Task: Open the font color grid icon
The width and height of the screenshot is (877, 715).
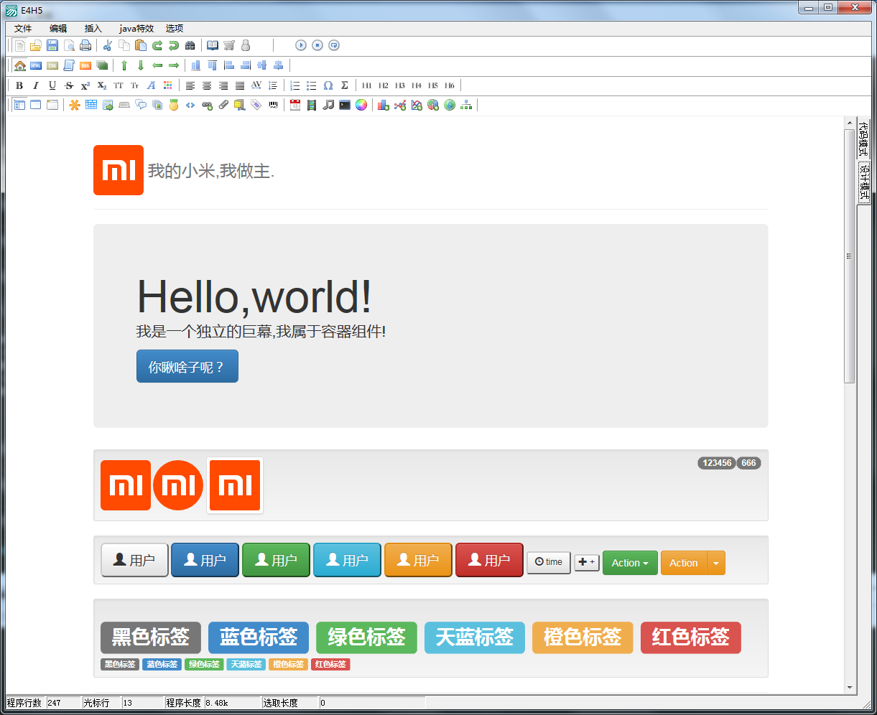Action: (168, 85)
